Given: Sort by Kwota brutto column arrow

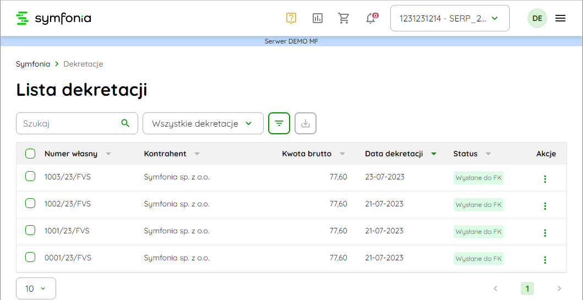Looking at the screenshot, I should [x=342, y=154].
